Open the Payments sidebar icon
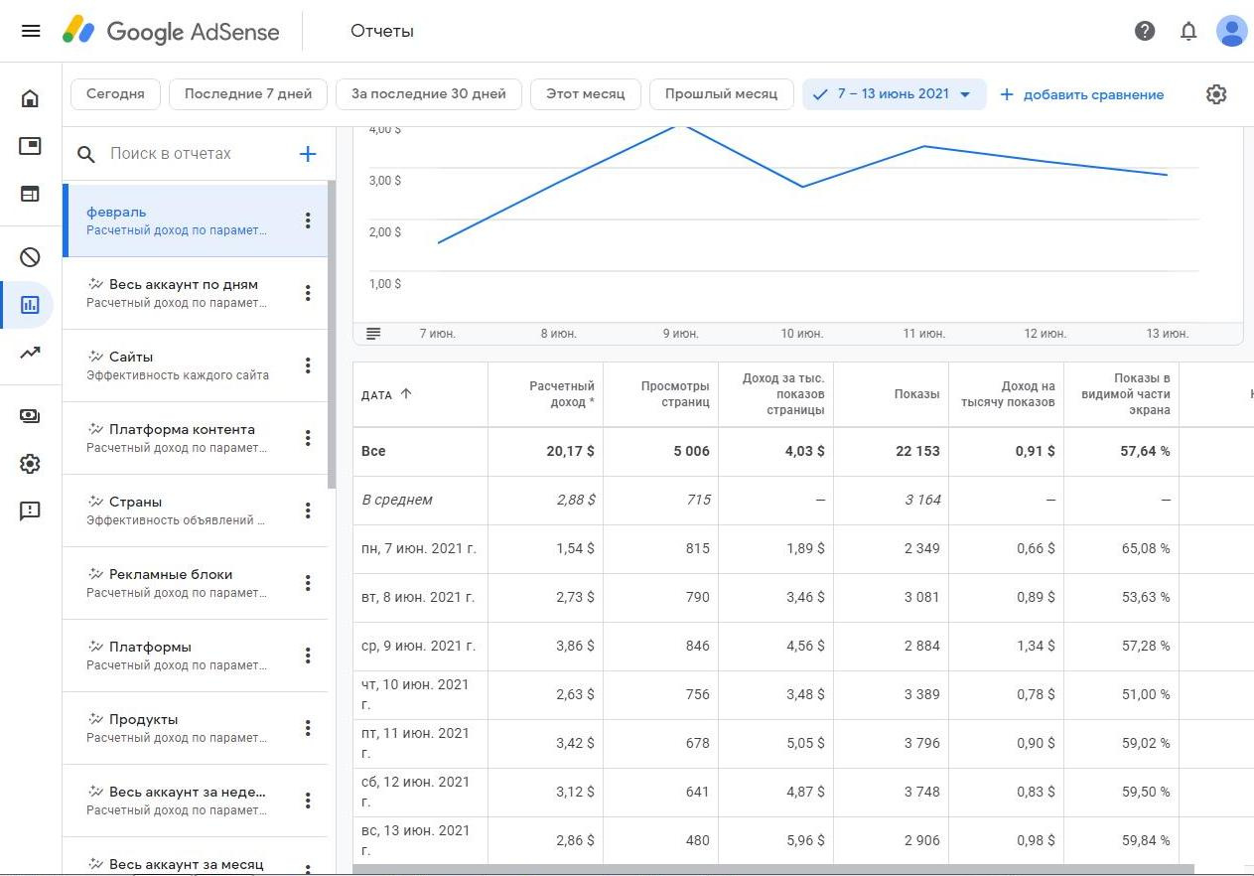 (30, 416)
